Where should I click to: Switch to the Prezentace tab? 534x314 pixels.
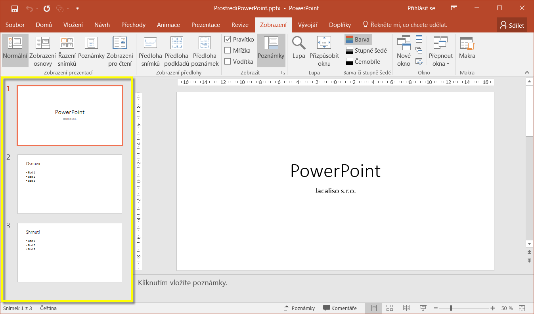coord(206,25)
